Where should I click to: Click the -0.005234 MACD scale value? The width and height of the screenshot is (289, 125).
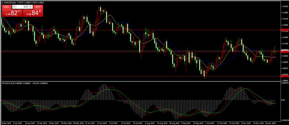285,120
